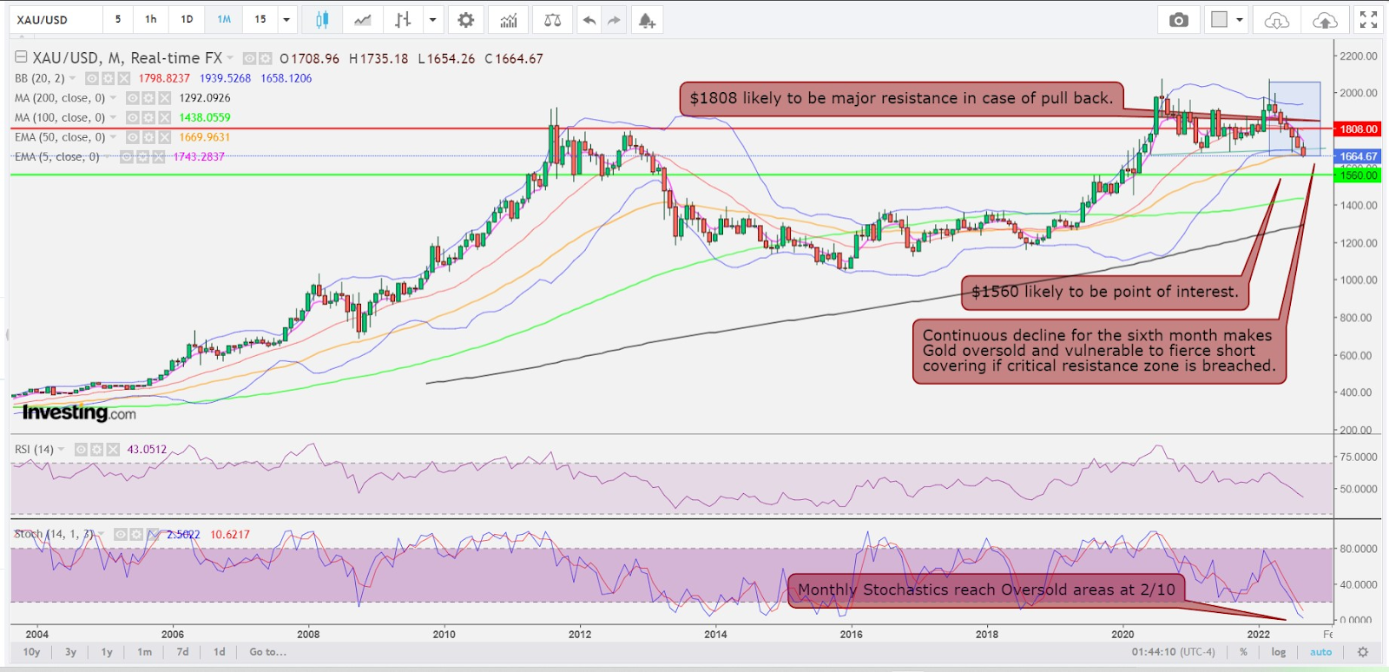This screenshot has height=672, width=1389.
Task: Toggle visibility of XAU/USD main series
Action: pyautogui.click(x=249, y=58)
